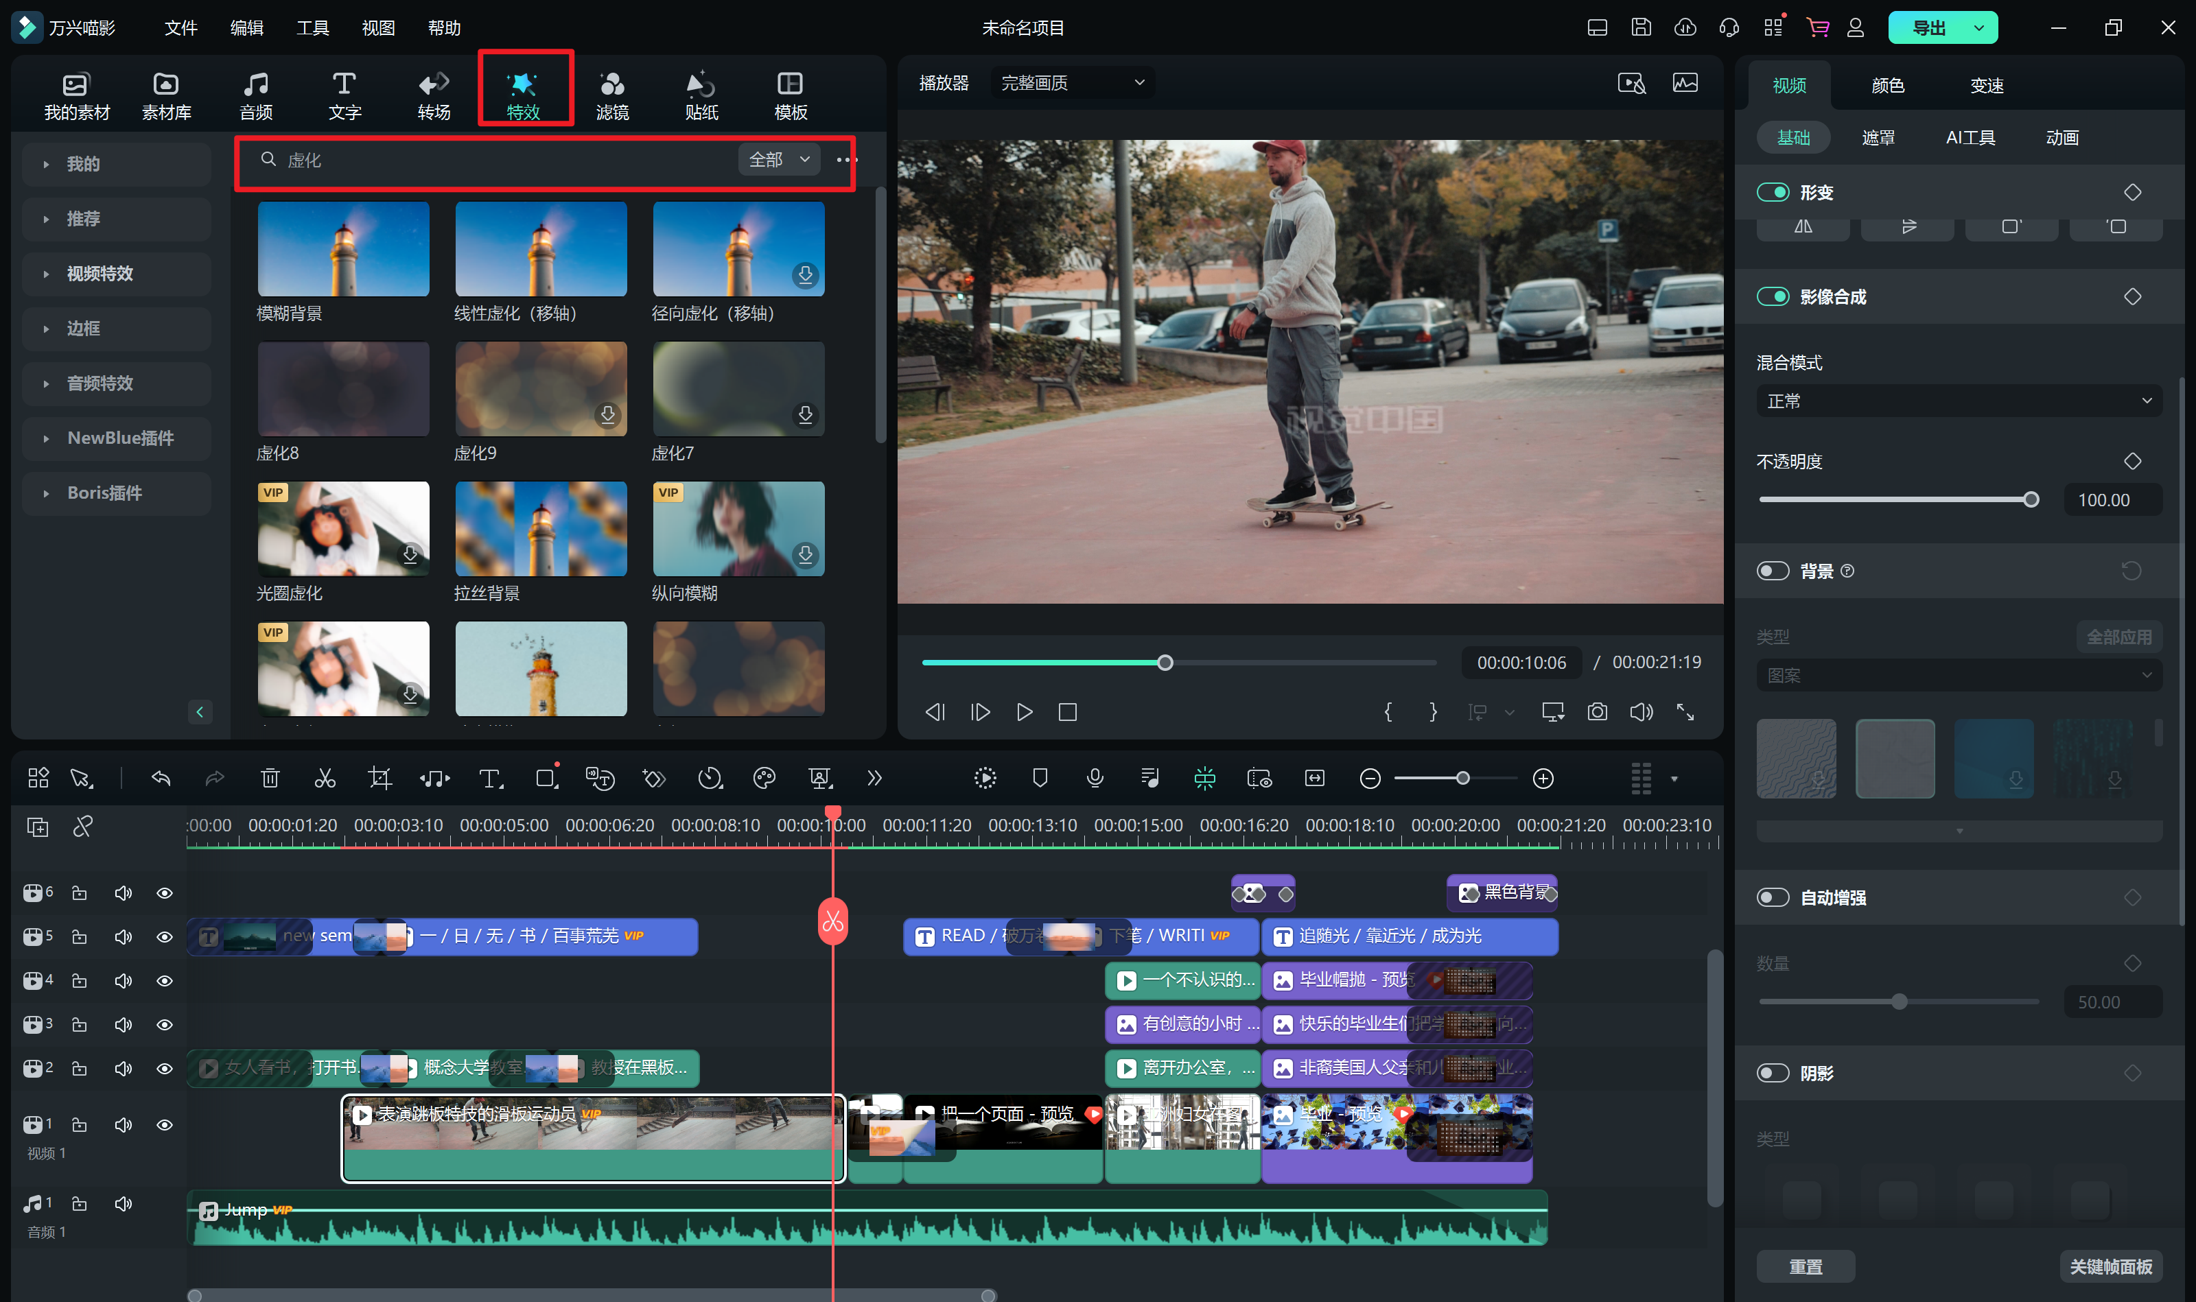
Task: Enable the 阴影 shadow switch
Action: coord(1772,1073)
